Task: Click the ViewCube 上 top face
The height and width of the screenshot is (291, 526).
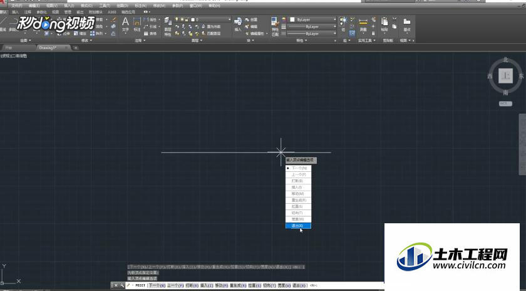Action: [x=505, y=76]
